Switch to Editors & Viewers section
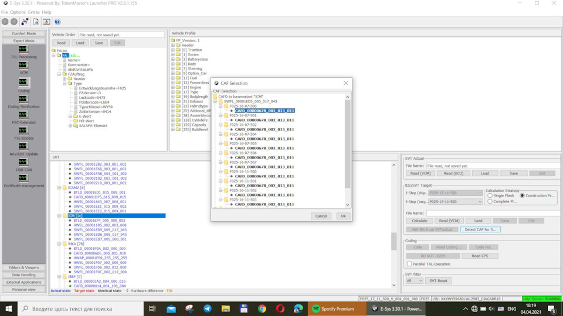 pyautogui.click(x=23, y=267)
